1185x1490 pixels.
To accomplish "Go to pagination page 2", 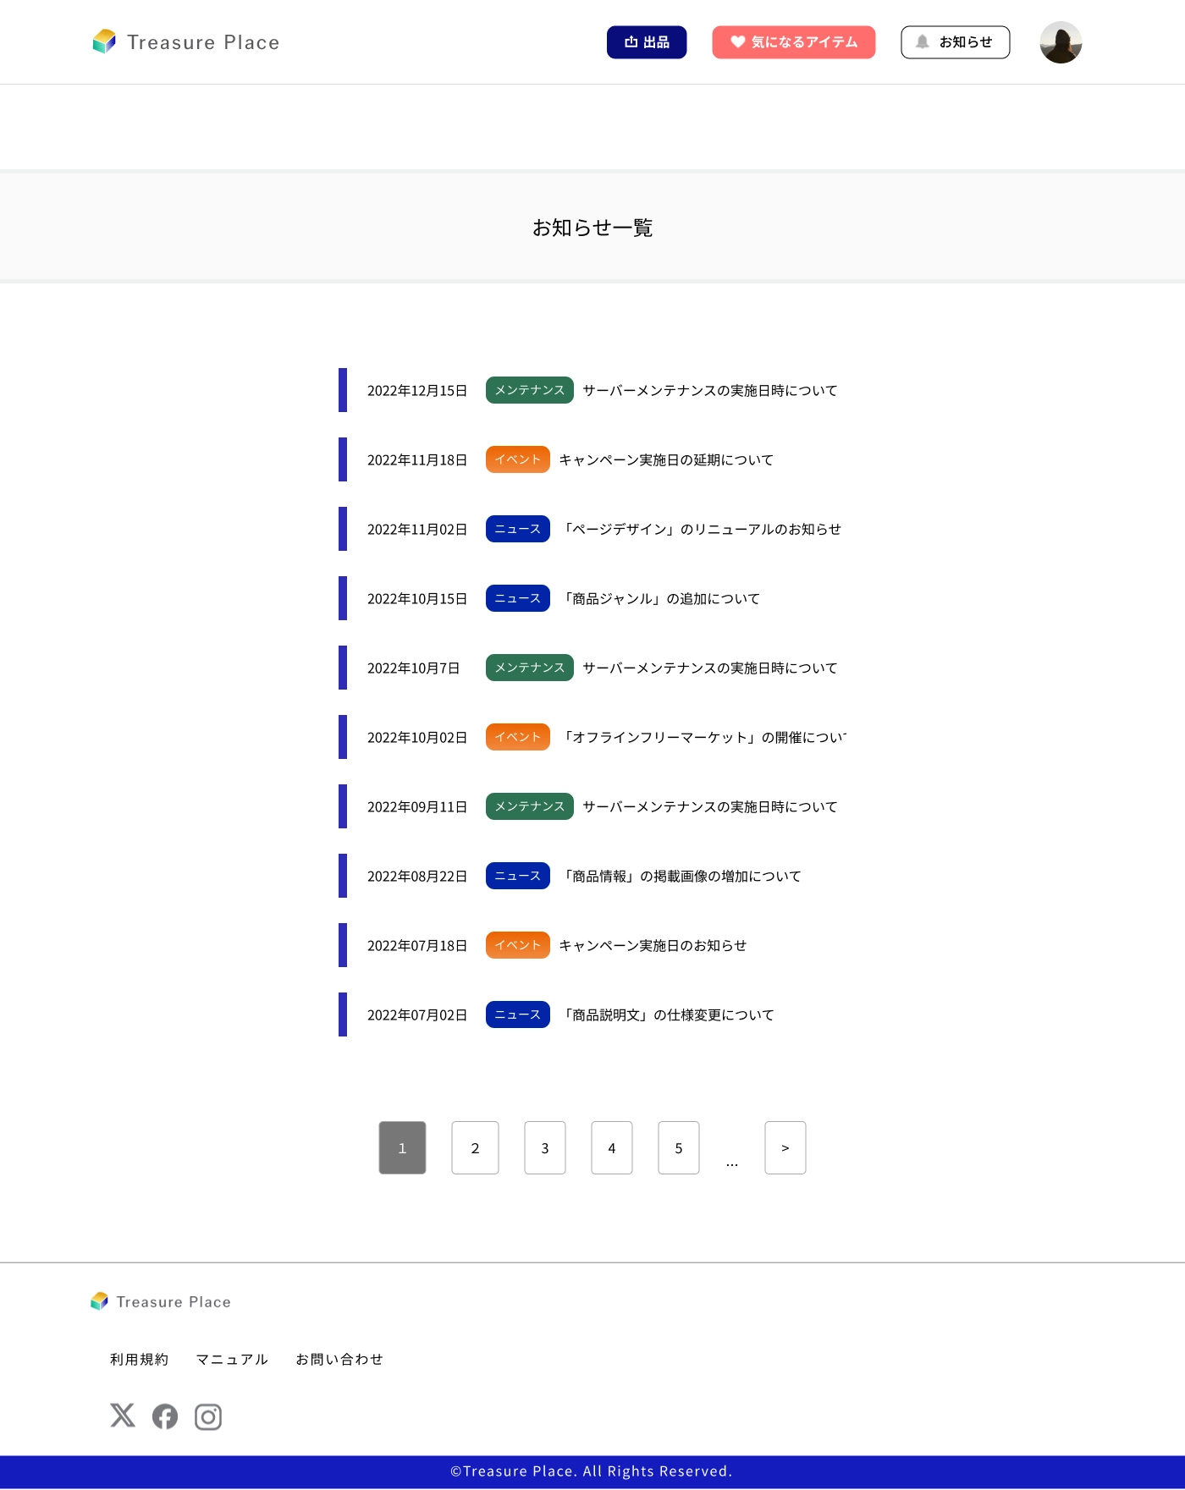I will [475, 1148].
